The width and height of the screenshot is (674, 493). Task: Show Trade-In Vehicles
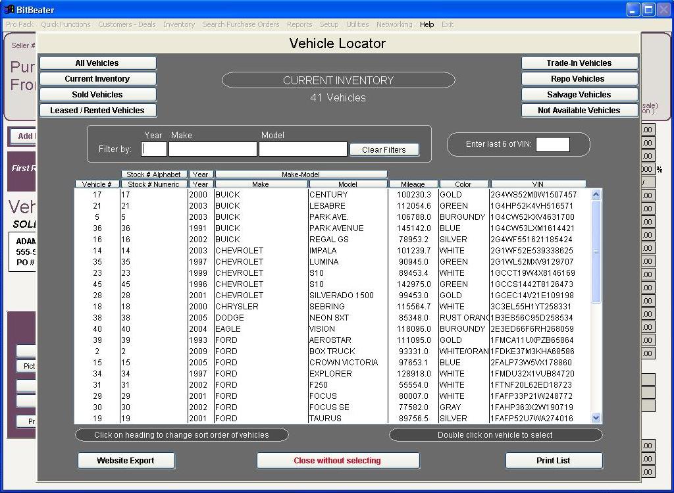579,63
